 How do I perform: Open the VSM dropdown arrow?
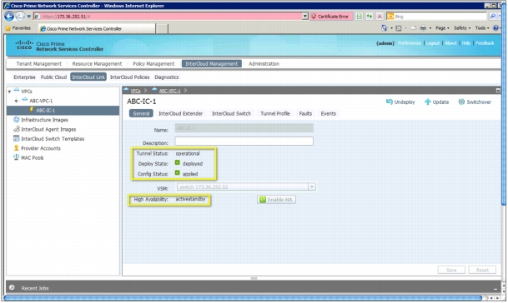click(x=312, y=187)
